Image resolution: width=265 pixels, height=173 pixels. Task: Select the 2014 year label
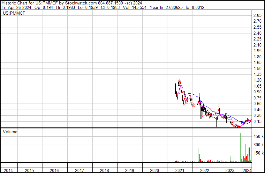point(8,171)
